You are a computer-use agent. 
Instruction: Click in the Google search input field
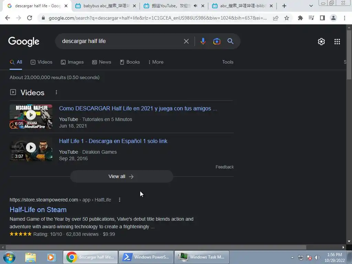pyautogui.click(x=121, y=41)
